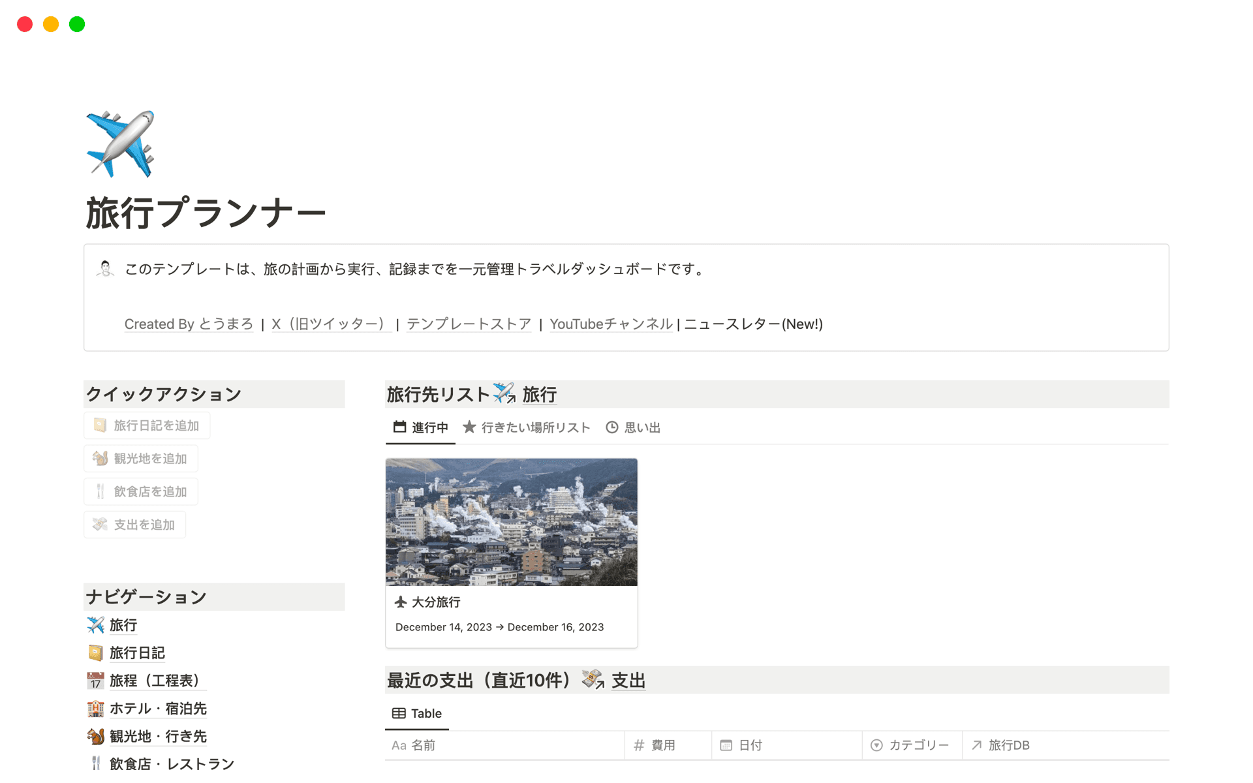Click the hotel building icon next to ホテル・宿泊先
1253x783 pixels.
(95, 708)
